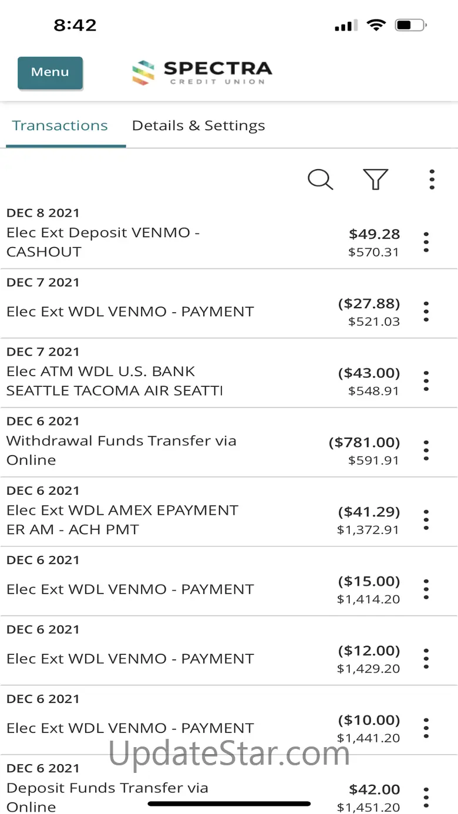Open the filter funnel icon
Image resolution: width=458 pixels, height=814 pixels.
click(x=376, y=180)
